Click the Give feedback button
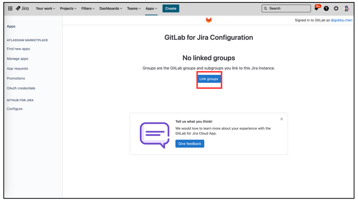 tap(190, 143)
